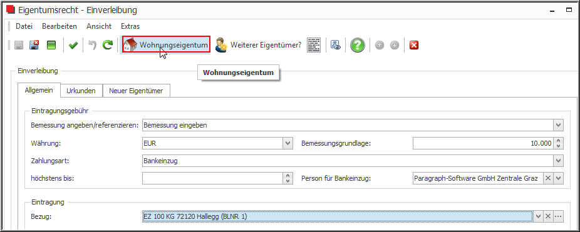Expand the Währung EUR dropdown
This screenshot has width=580, height=232.
pos(287,144)
